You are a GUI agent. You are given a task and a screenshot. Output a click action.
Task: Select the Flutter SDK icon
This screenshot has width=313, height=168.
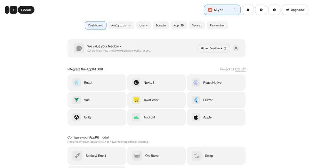pyautogui.click(x=196, y=100)
